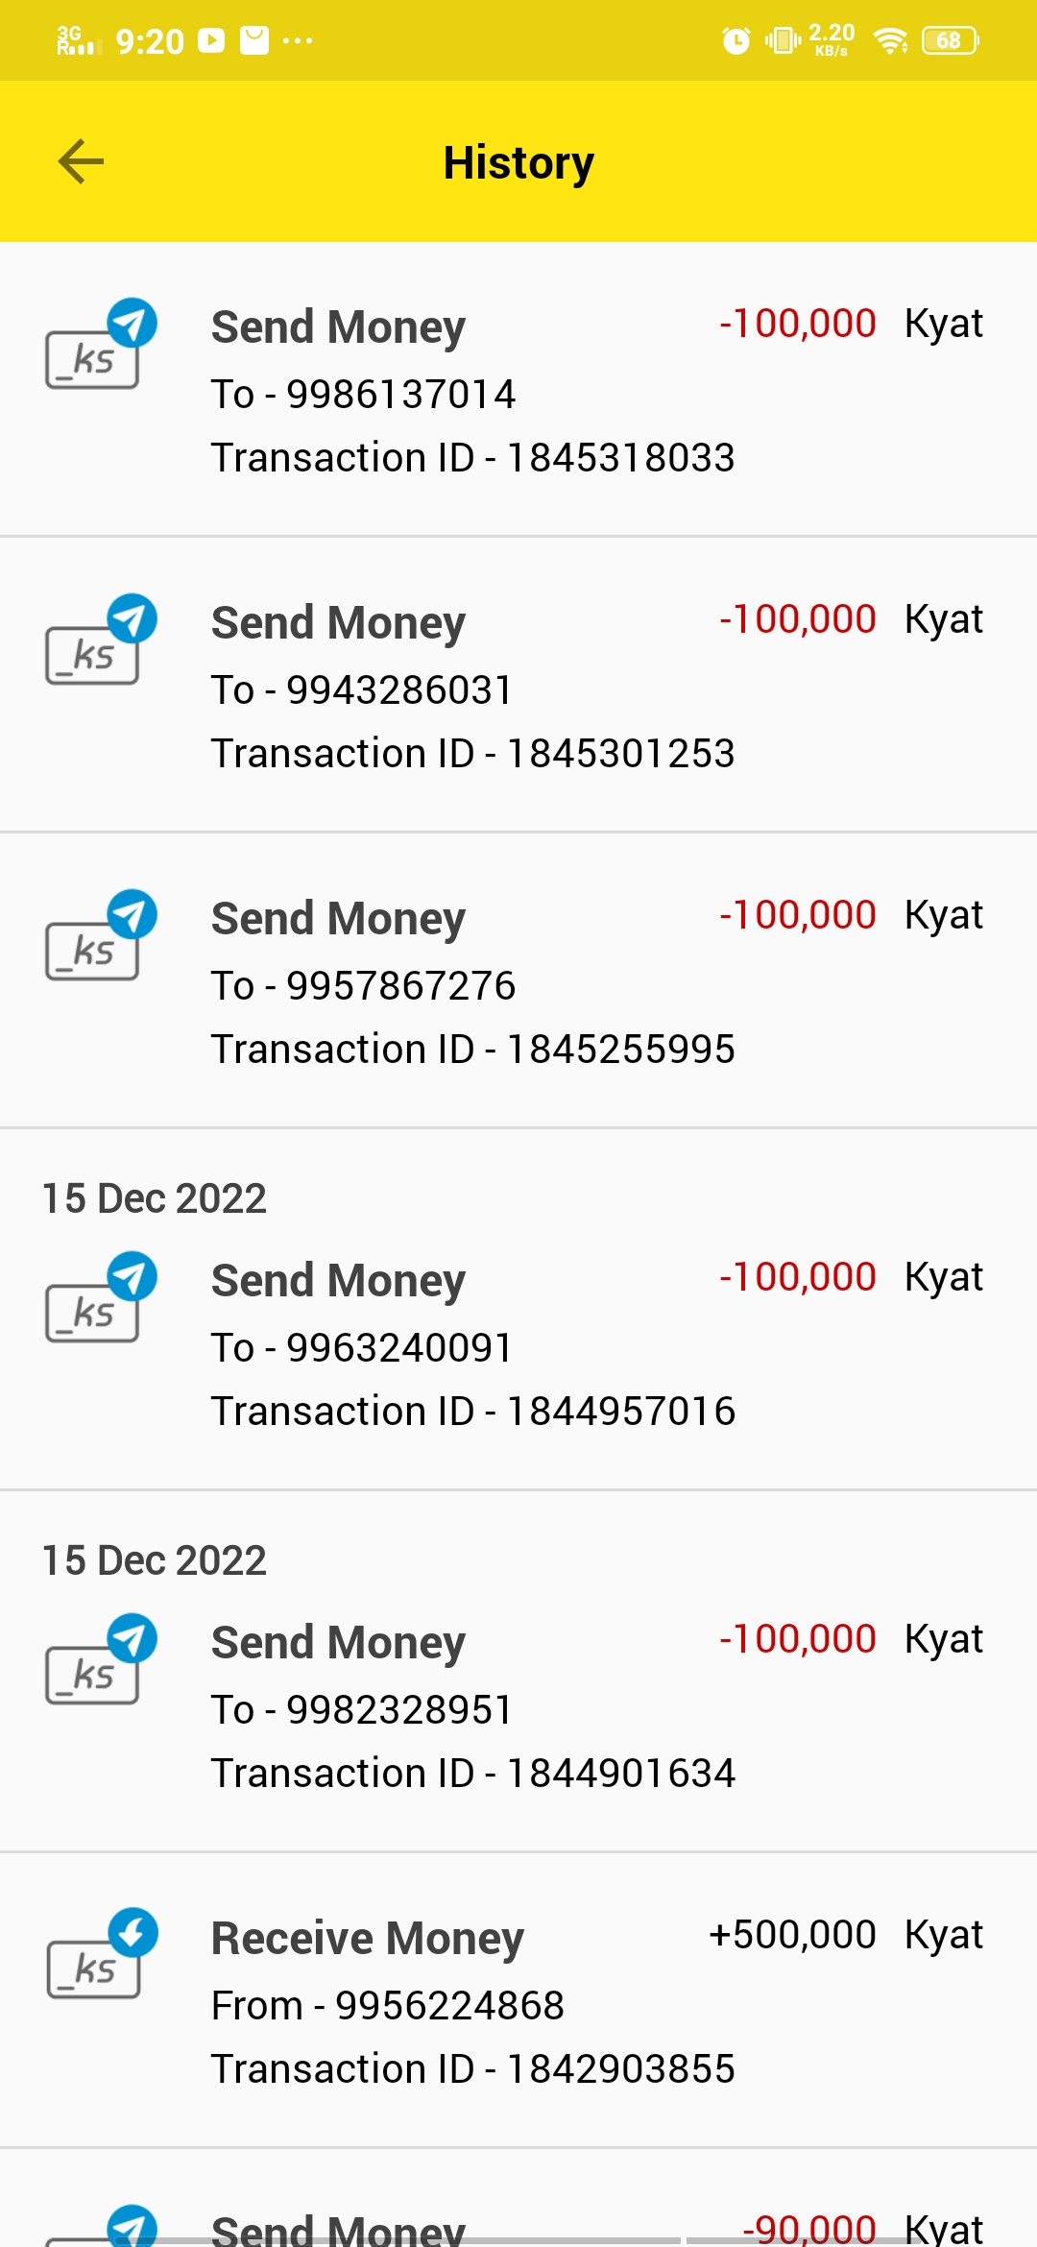This screenshot has height=2247, width=1037.
Task: Tap the alarm clock status bar icon
Action: click(736, 40)
